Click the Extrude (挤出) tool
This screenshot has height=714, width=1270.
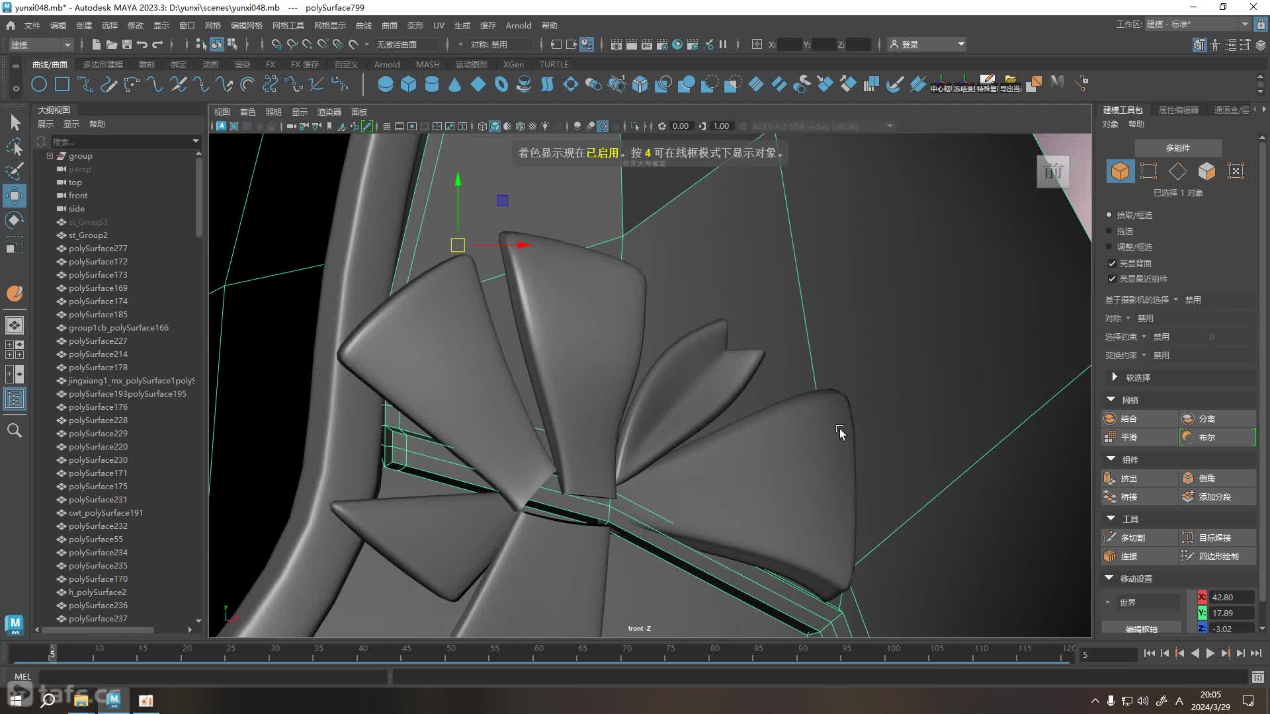click(1140, 478)
